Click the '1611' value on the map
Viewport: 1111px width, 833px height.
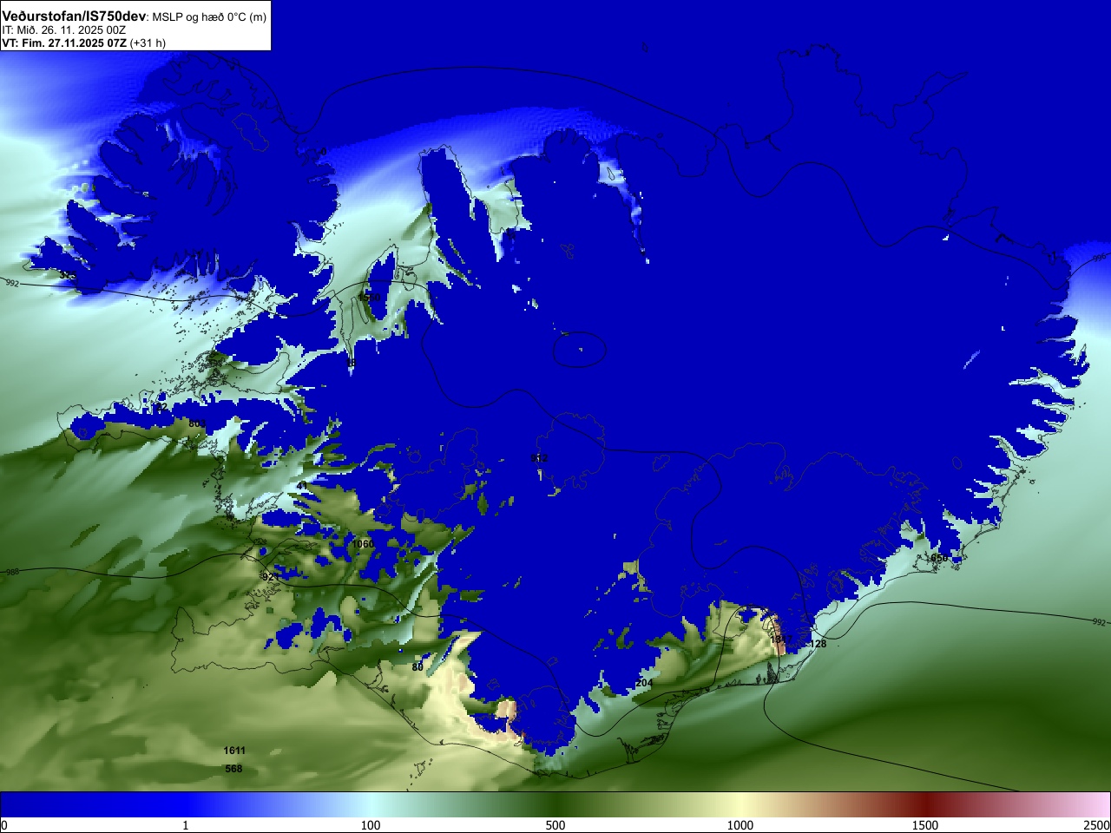pyautogui.click(x=234, y=751)
